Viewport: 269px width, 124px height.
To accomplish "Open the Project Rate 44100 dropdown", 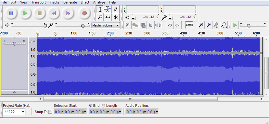I will [x=23, y=112].
